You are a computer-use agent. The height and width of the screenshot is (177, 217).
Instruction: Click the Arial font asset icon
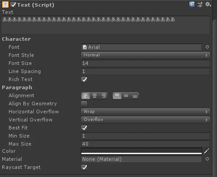(85, 47)
